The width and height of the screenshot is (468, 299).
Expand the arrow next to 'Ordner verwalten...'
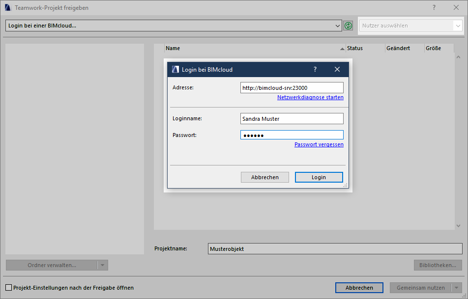(102, 265)
